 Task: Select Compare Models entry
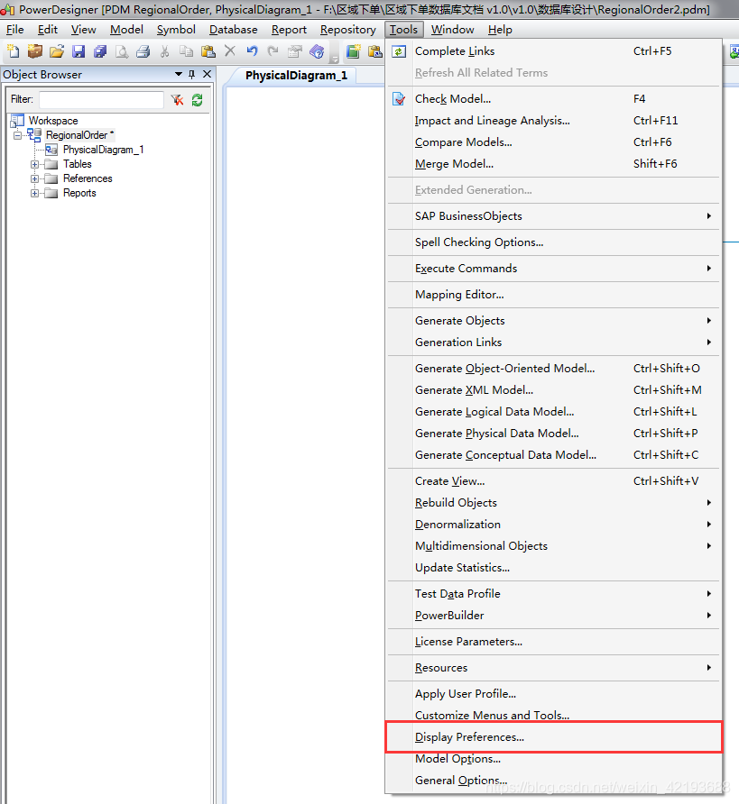(x=554, y=142)
